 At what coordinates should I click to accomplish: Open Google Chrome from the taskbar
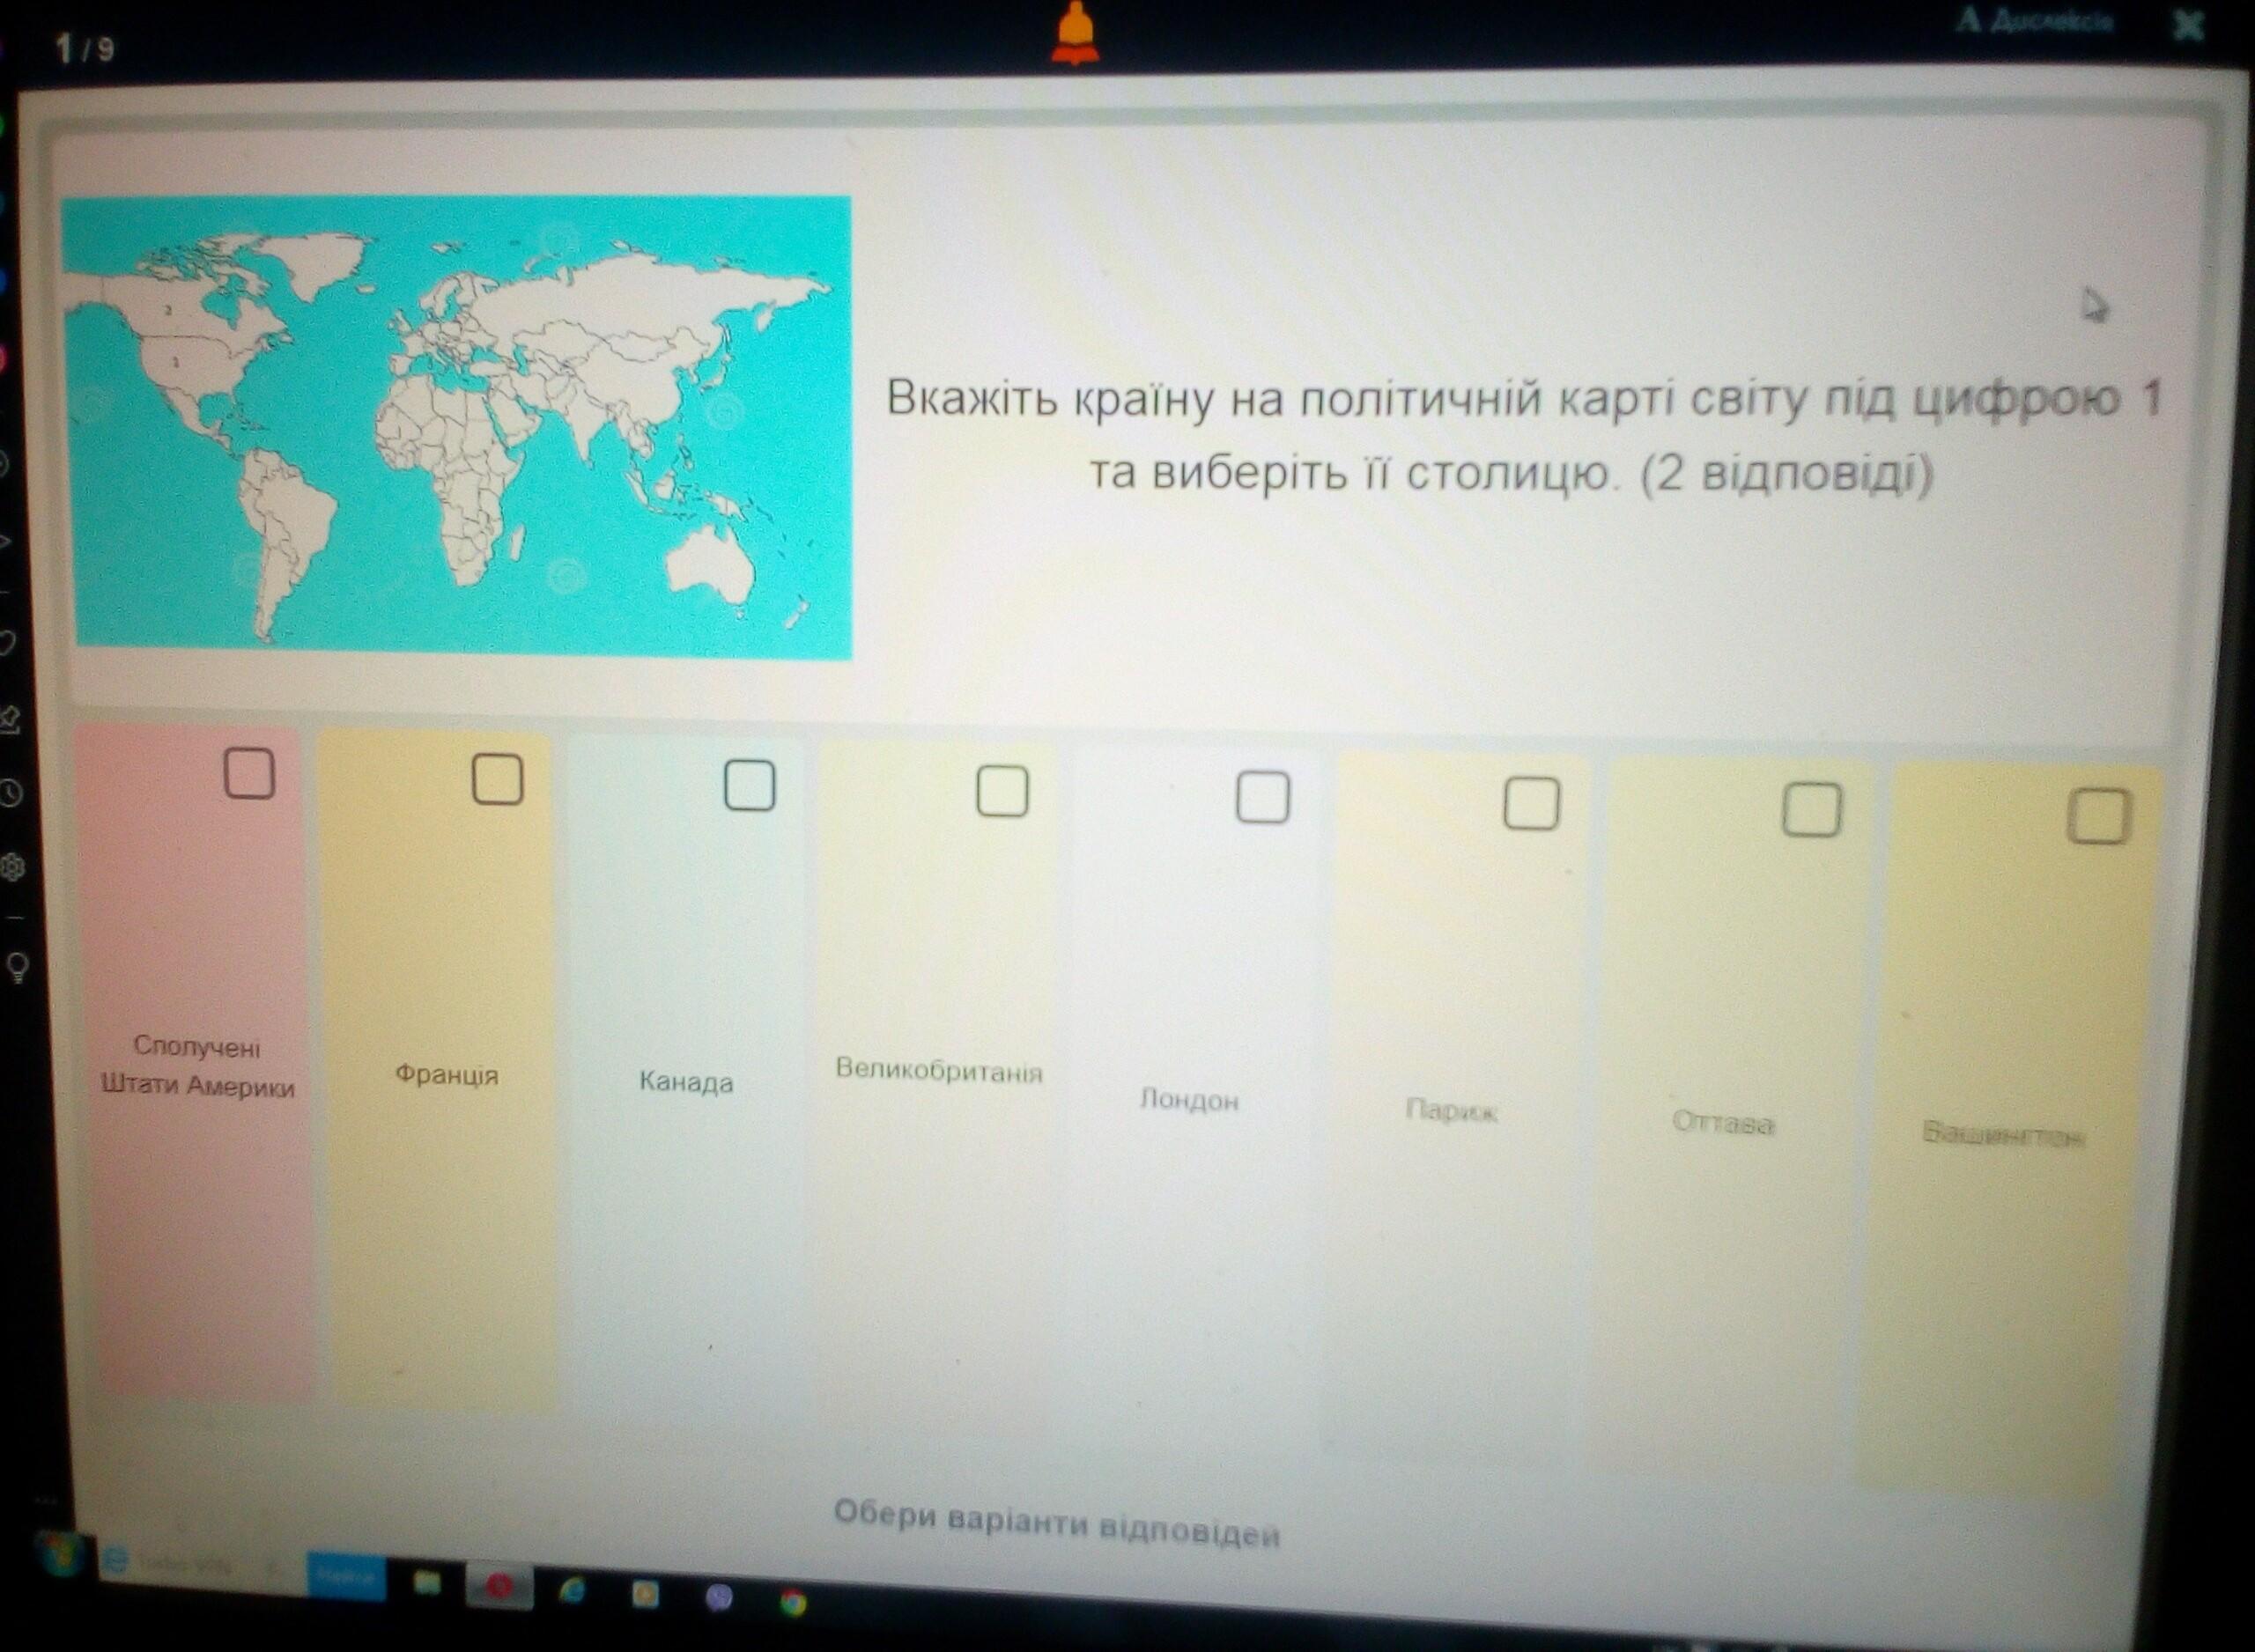pos(793,1604)
